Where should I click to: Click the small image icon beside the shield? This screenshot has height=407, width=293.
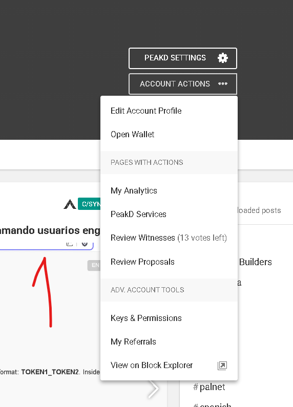point(69,244)
